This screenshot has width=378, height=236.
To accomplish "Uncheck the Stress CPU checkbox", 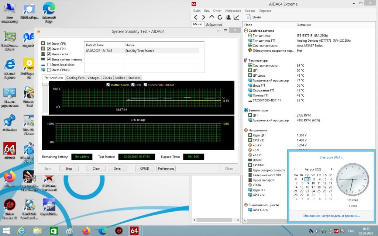I will 49,44.
